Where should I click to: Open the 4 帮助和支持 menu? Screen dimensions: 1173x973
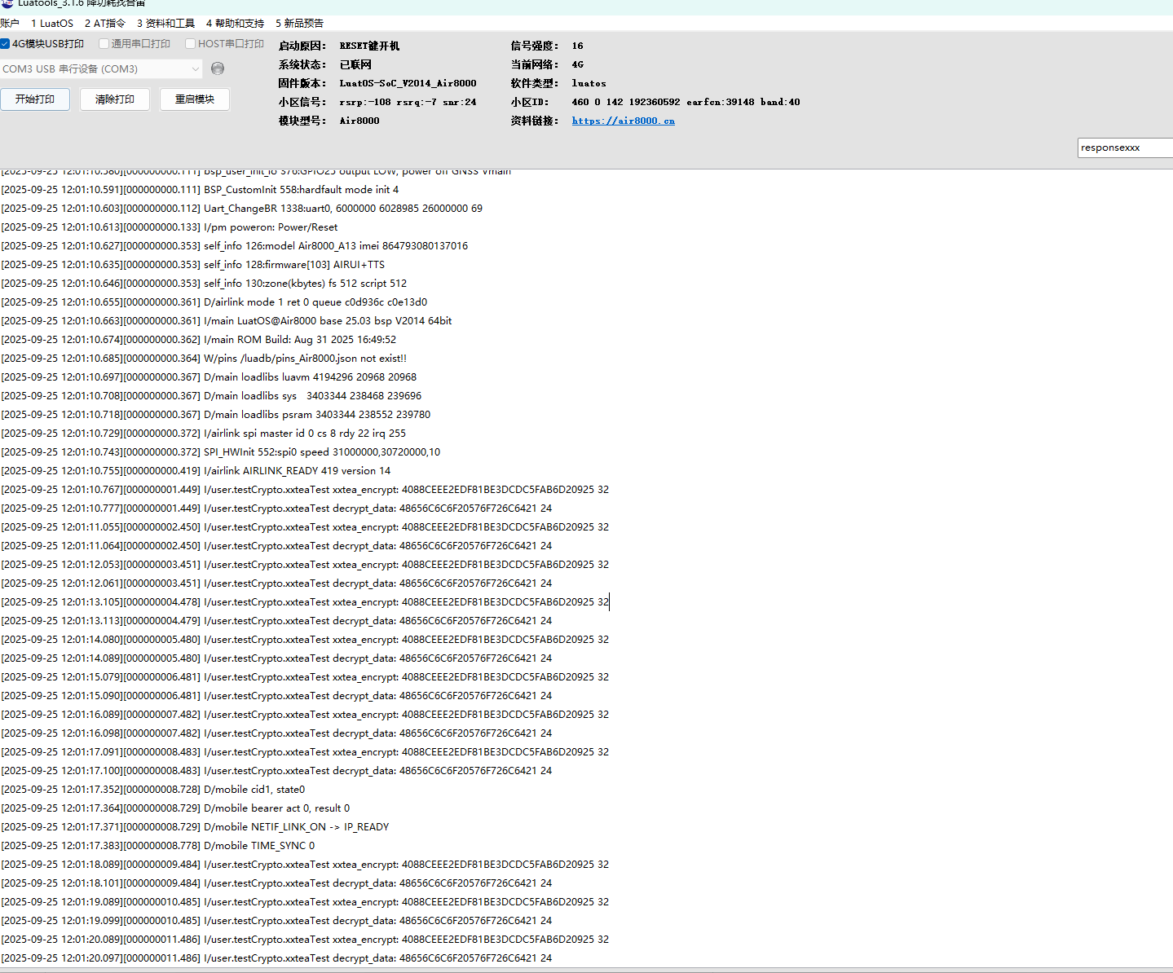tap(235, 24)
